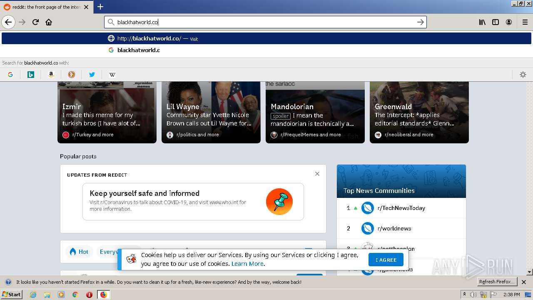Open a new tab with the plus button
The image size is (533, 300).
pyautogui.click(x=100, y=7)
